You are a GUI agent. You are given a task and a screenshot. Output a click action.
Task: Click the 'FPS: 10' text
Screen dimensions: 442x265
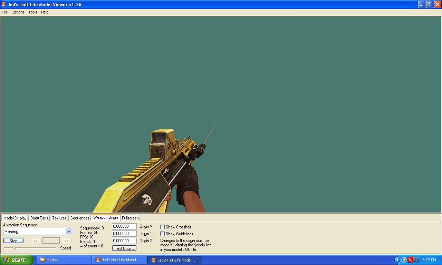point(87,237)
